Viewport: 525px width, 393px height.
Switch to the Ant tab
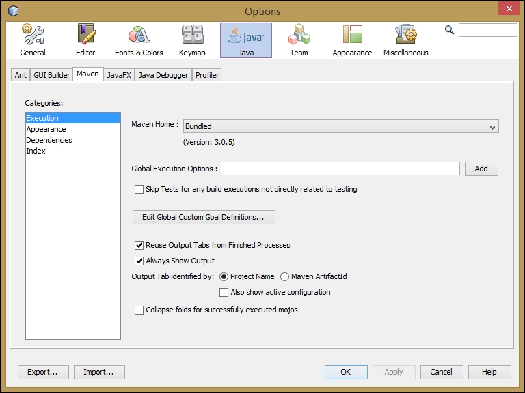point(21,75)
